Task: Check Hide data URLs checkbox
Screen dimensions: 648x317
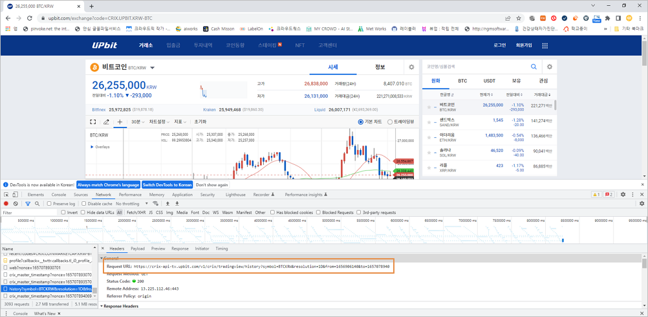Action: [83, 212]
